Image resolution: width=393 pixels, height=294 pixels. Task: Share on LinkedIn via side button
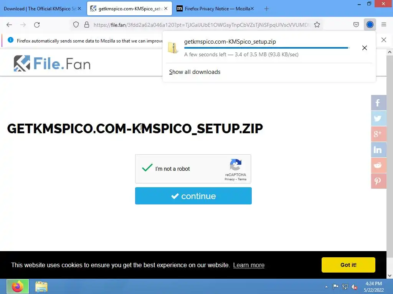(378, 150)
